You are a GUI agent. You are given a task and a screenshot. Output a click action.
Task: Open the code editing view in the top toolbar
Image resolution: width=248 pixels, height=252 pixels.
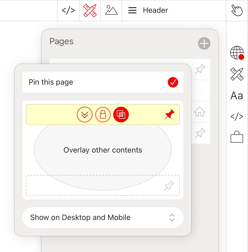coord(68,10)
